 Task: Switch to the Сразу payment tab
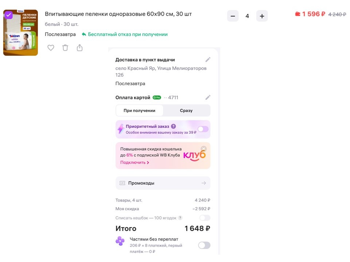186,111
